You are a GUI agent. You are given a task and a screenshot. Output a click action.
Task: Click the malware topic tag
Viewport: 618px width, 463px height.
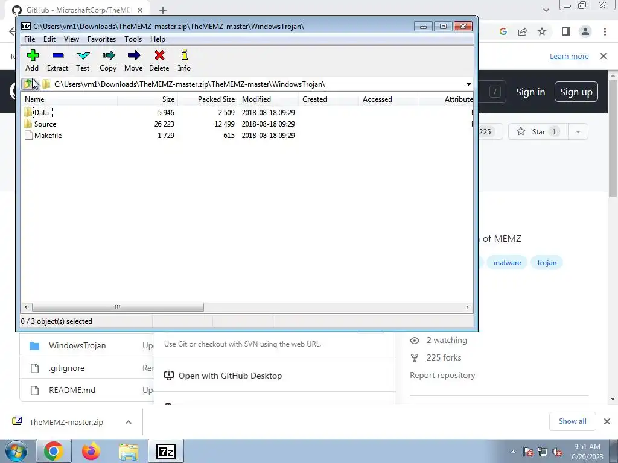click(507, 263)
